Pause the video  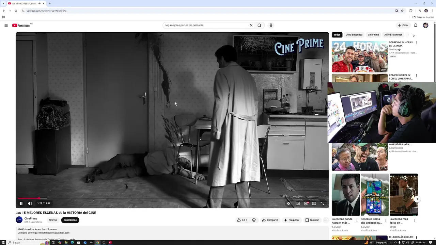click(x=21, y=203)
